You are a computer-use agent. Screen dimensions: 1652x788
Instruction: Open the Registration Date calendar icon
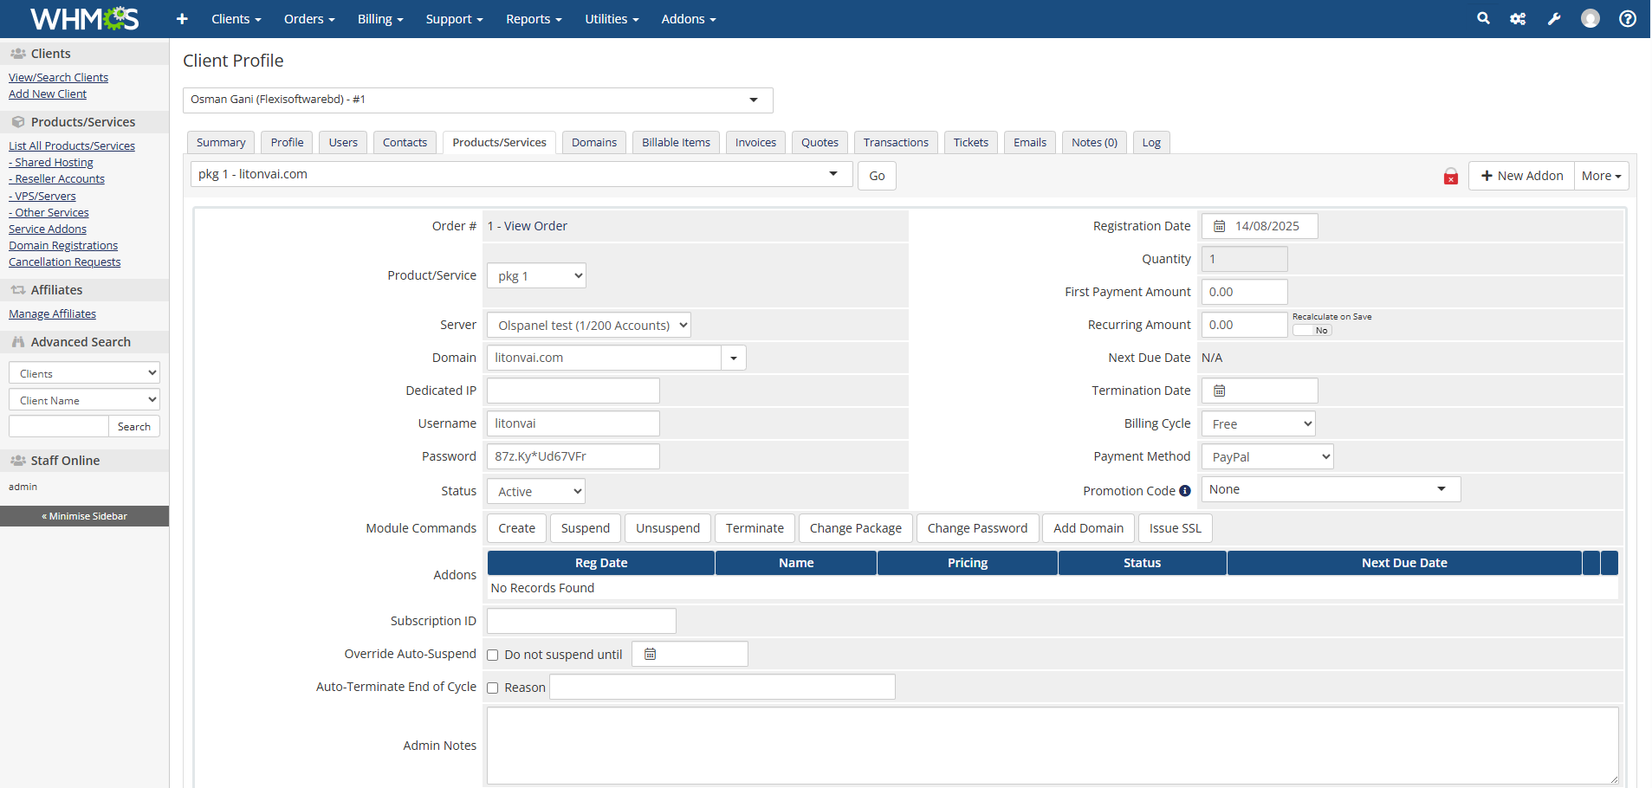click(1219, 226)
